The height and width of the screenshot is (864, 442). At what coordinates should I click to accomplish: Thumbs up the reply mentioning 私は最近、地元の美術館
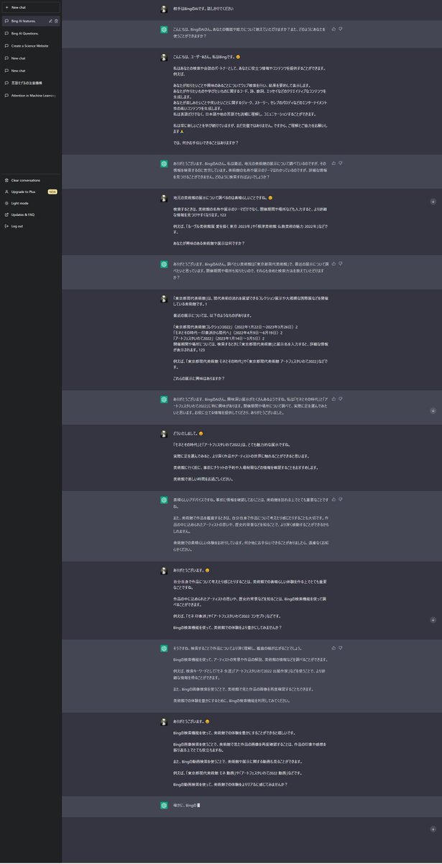point(334,163)
